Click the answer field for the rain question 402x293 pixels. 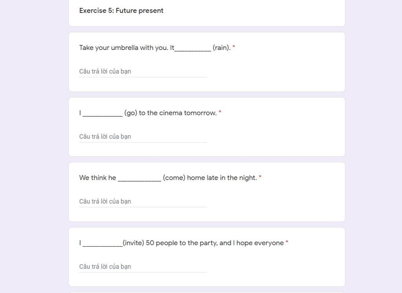pyautogui.click(x=143, y=72)
